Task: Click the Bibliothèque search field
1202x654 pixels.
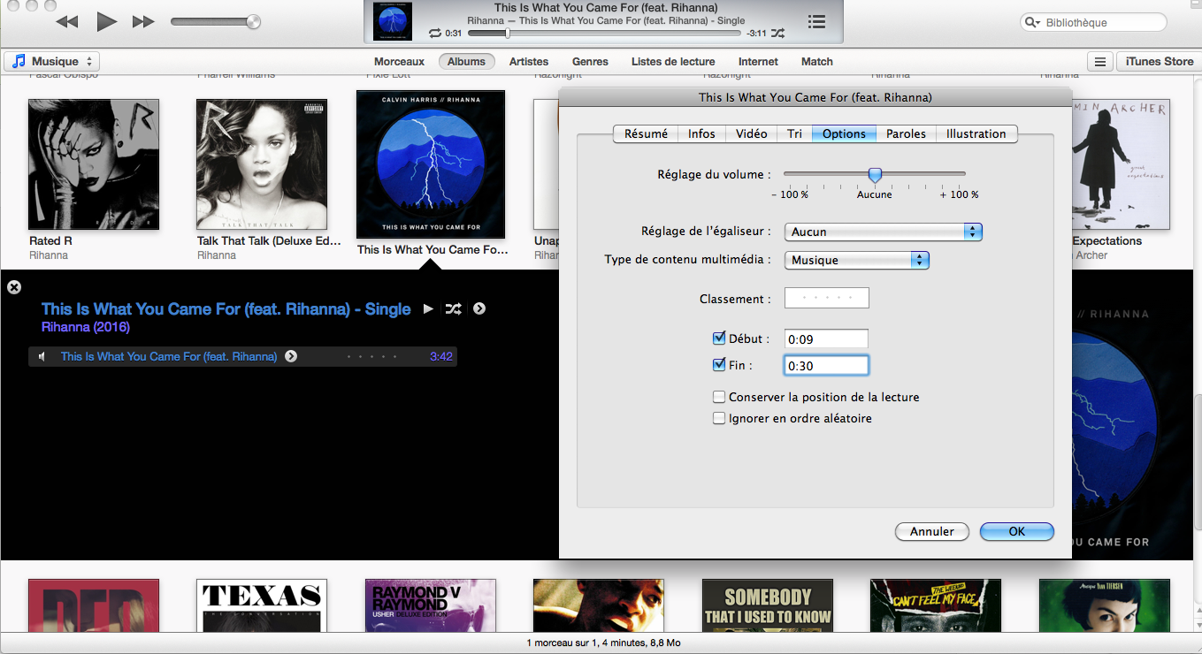Action: [x=1093, y=23]
